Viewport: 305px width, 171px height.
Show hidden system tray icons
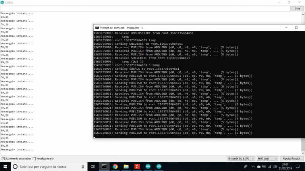pyautogui.click(x=253, y=167)
